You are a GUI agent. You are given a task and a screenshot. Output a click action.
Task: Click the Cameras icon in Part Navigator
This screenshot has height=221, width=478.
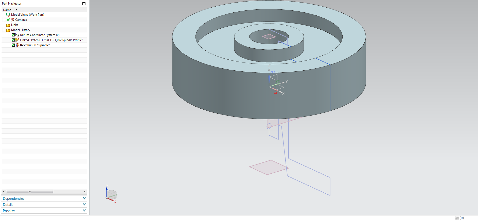click(x=12, y=20)
